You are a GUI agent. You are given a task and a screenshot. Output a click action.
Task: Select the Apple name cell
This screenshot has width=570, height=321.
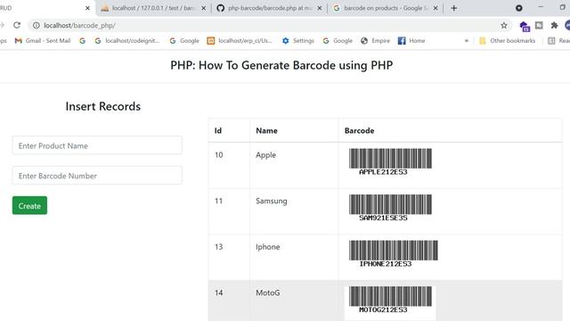[294, 165]
